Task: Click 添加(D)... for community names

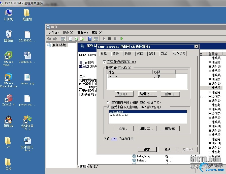Action: (124, 94)
